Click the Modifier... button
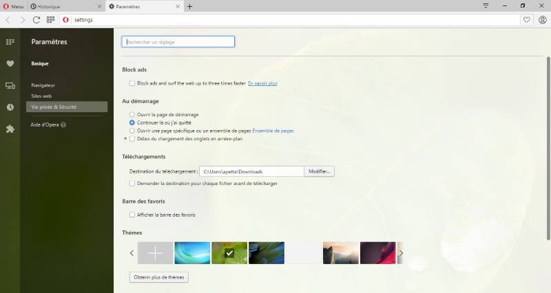This screenshot has width=551, height=293. pyautogui.click(x=319, y=171)
